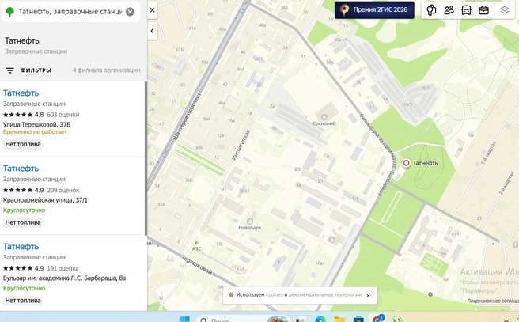The width and height of the screenshot is (519, 322).
Task: Click the 209 оценок rating count
Action: [x=63, y=190]
